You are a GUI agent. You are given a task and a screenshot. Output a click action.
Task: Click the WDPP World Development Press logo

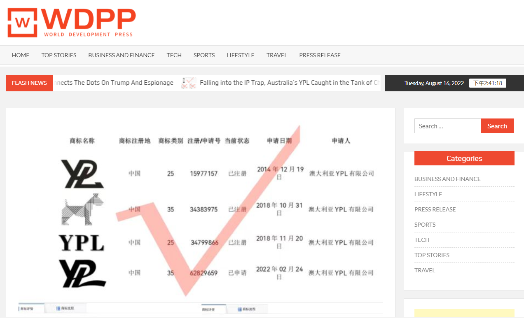[x=72, y=22]
